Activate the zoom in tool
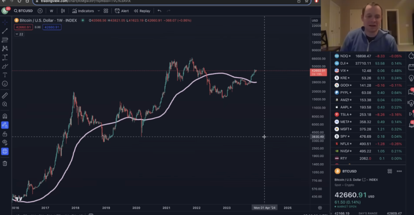Image resolution: width=414 pixels, height=215 pixels. pos(5,104)
